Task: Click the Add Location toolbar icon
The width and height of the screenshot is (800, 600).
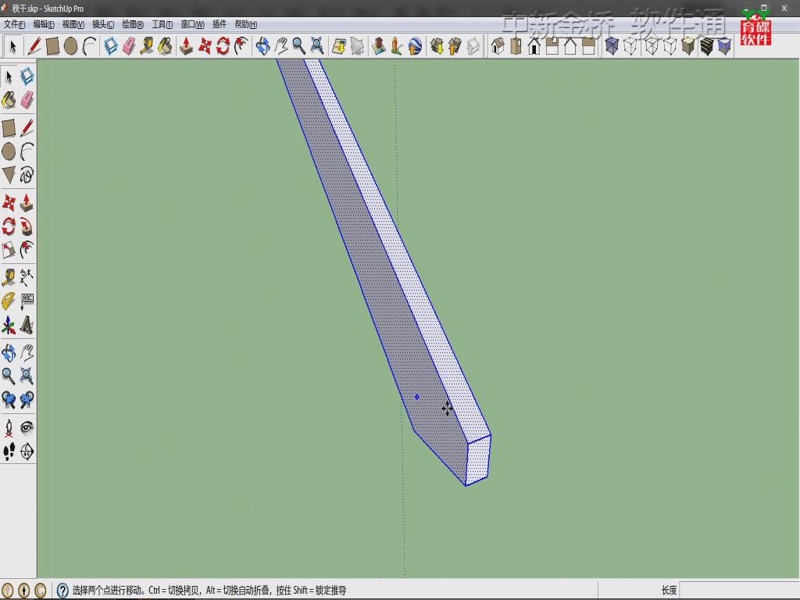Action: point(339,46)
